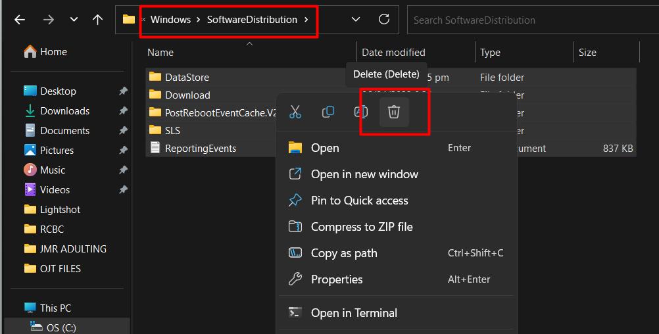The image size is (659, 334).
Task: Sort by the Name column header
Action: click(160, 53)
